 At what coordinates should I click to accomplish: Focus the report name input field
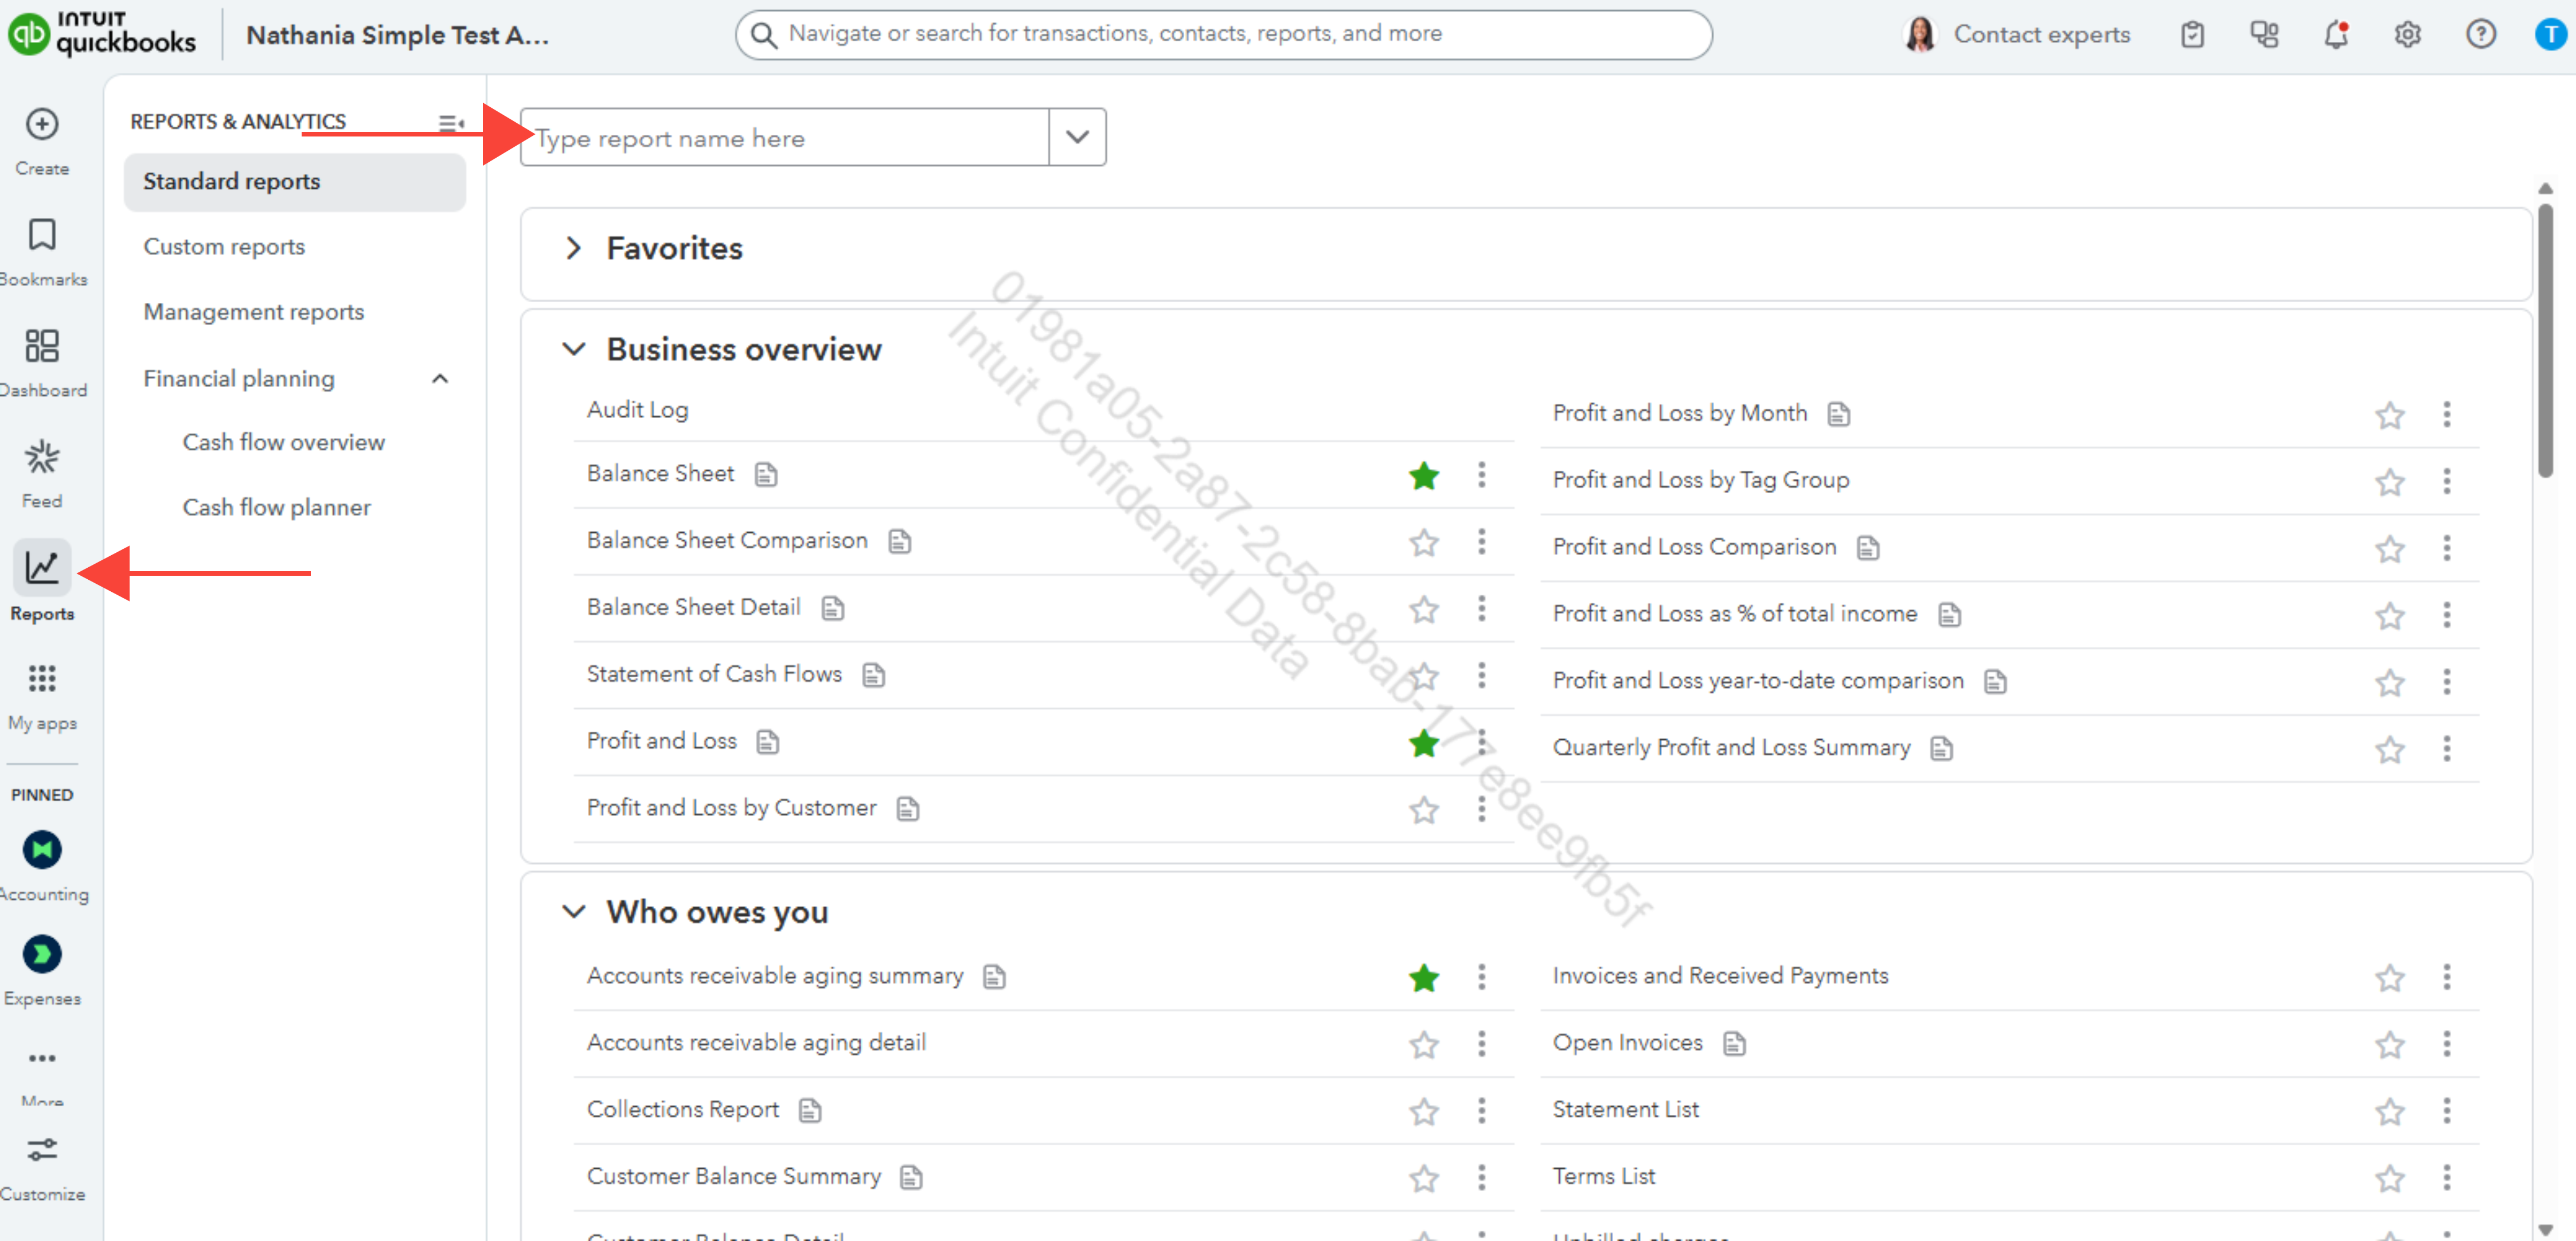tap(785, 137)
